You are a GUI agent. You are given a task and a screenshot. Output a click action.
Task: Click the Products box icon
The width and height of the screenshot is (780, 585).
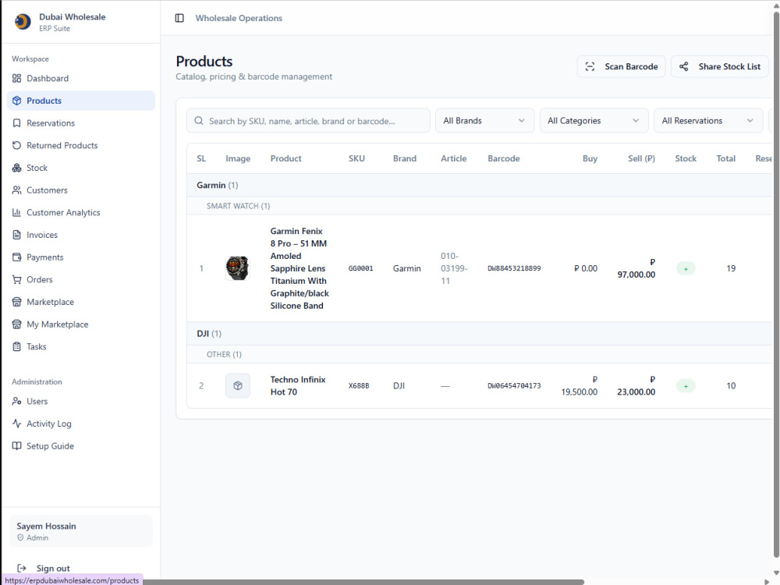click(x=17, y=101)
